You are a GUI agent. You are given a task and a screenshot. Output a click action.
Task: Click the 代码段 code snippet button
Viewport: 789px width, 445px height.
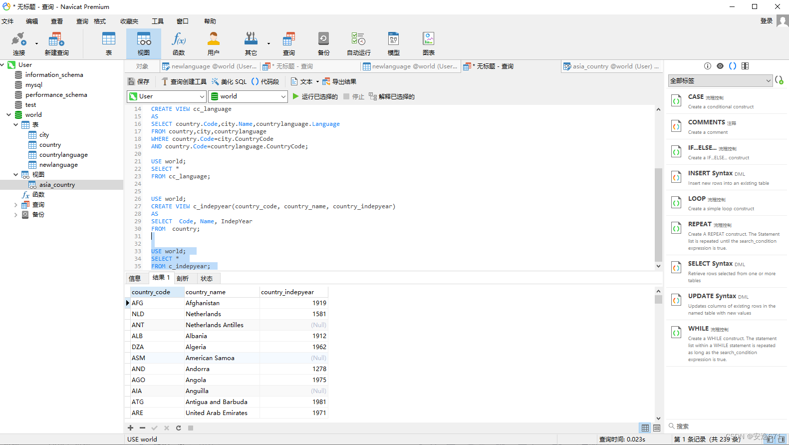(265, 81)
